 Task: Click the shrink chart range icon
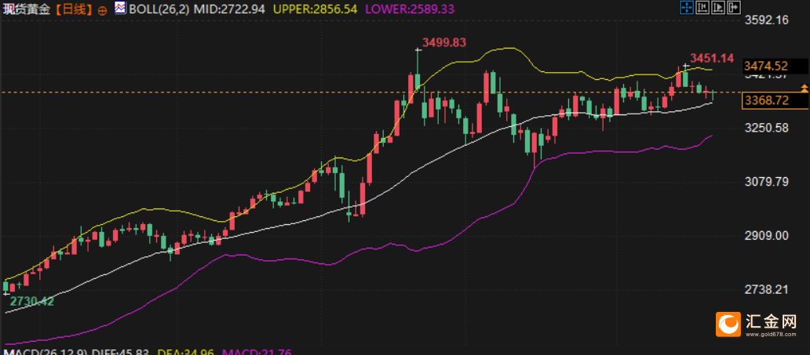[x=702, y=7]
